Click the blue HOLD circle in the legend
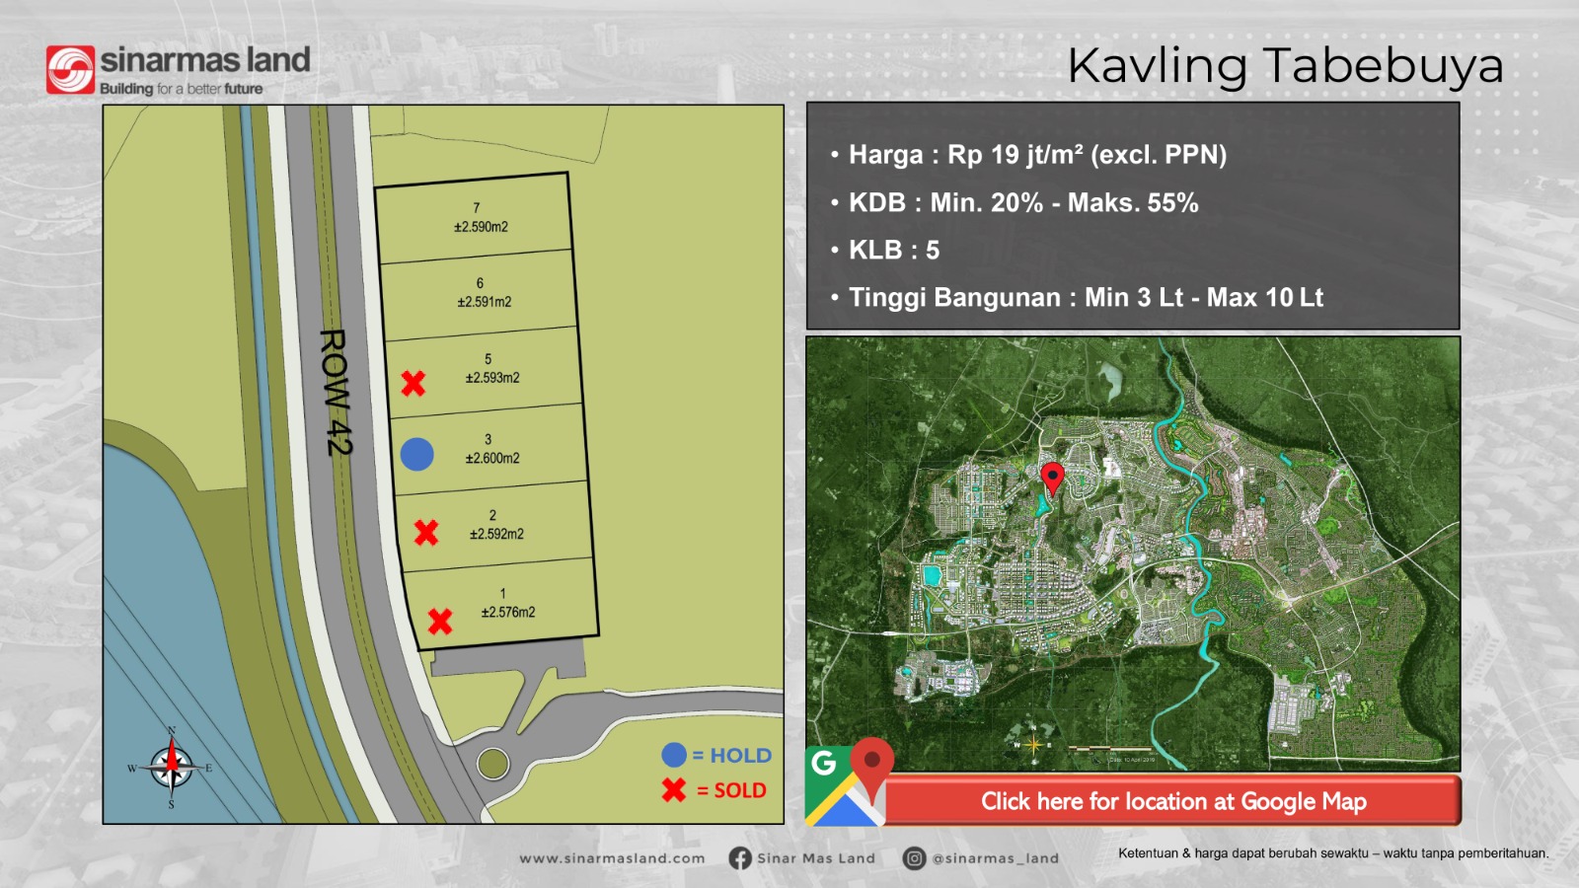This screenshot has height=888, width=1579. point(674,755)
